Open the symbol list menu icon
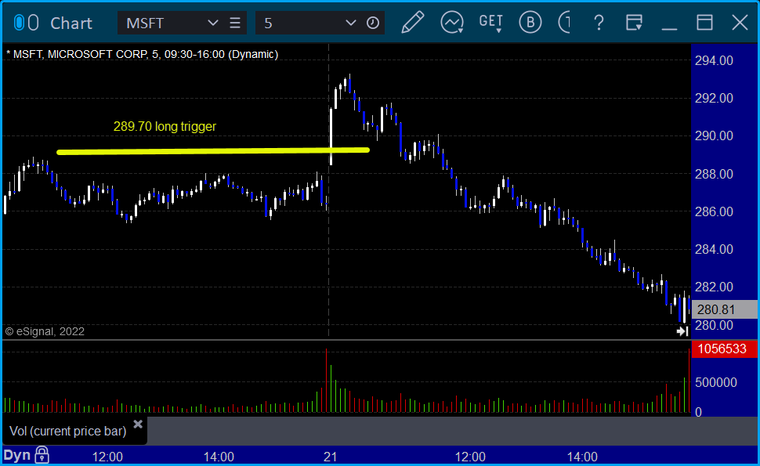 pos(235,23)
